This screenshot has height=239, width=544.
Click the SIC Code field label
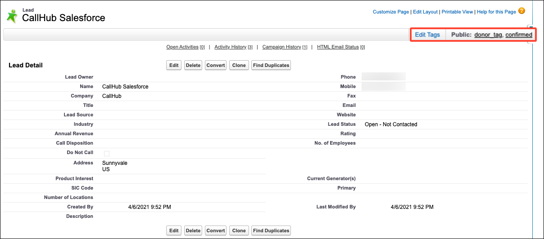82,188
